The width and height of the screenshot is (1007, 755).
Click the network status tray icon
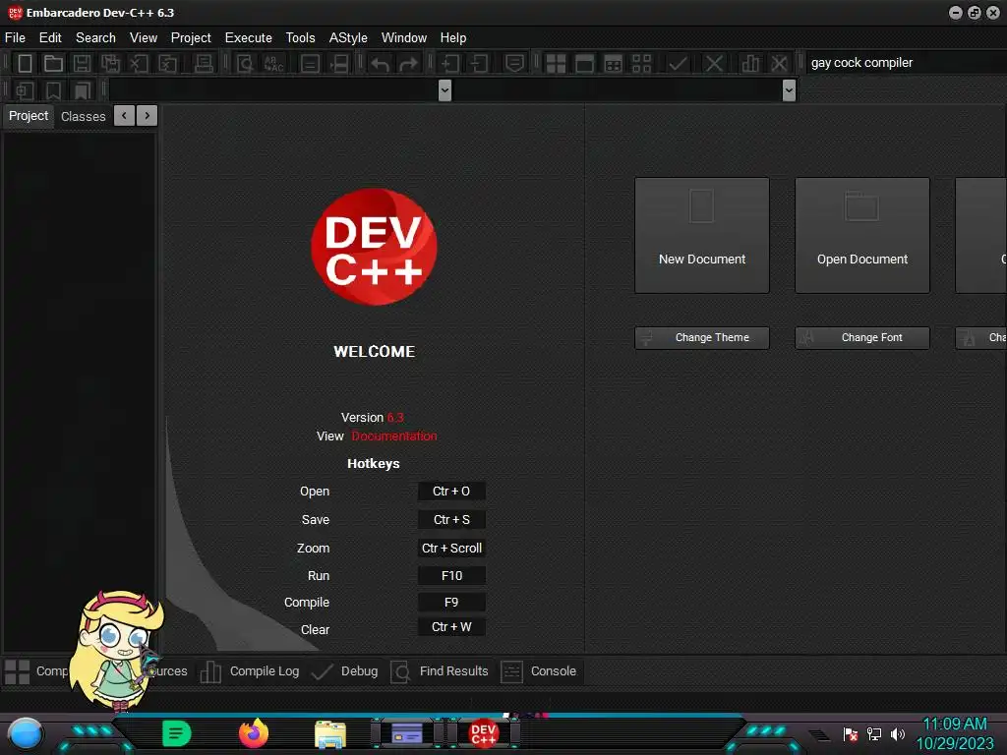(874, 734)
